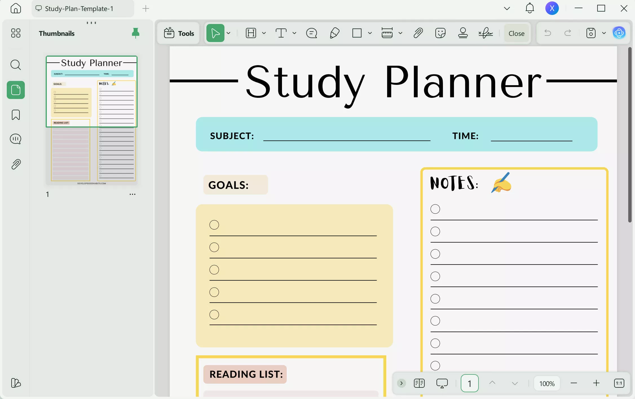
Task: Go to previous page up arrow
Action: click(x=492, y=383)
